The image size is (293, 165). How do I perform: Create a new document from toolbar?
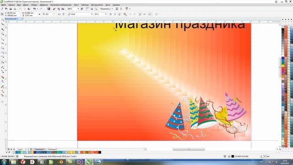[x=2, y=9]
